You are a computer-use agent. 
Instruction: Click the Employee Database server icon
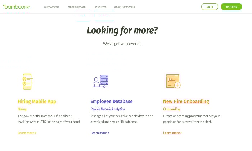click(x=100, y=81)
